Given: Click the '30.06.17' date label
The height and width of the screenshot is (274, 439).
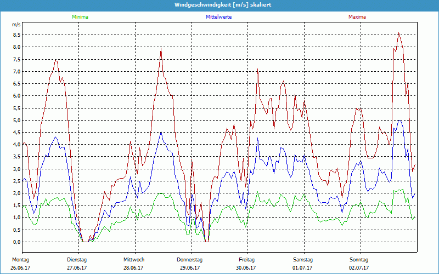Looking at the screenshot, I should coord(246,268).
